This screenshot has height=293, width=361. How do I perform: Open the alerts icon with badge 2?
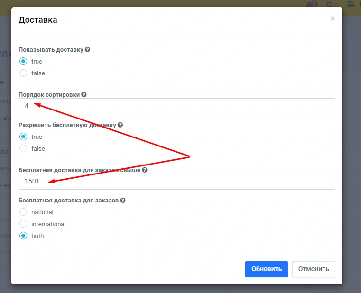click(310, 5)
